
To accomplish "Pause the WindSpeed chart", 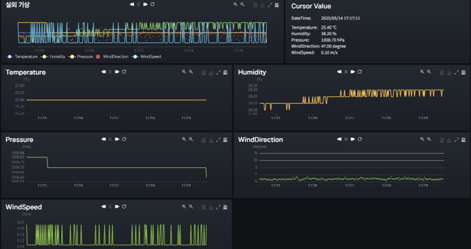I will 110,207.
